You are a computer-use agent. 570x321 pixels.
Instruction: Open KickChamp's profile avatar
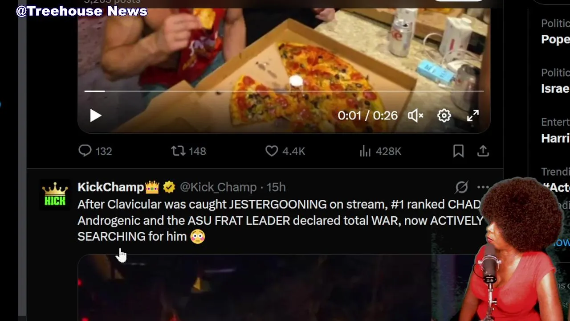point(55,195)
